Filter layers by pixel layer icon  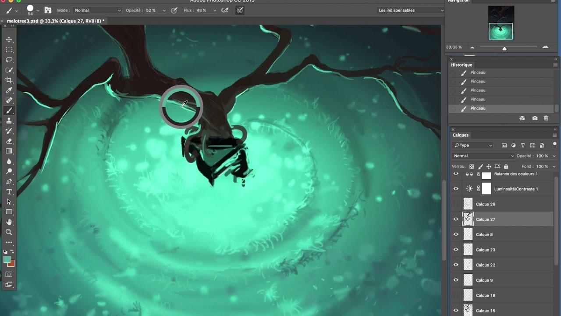[504, 145]
